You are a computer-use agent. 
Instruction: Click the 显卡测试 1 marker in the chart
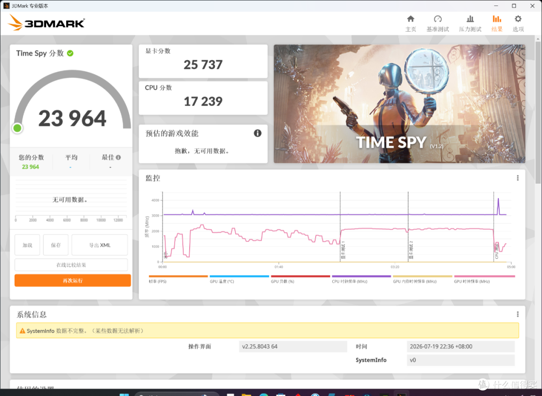tap(343, 250)
